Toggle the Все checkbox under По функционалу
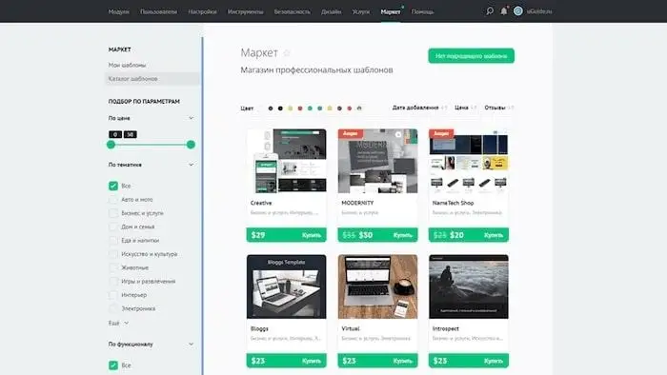 [x=113, y=365]
